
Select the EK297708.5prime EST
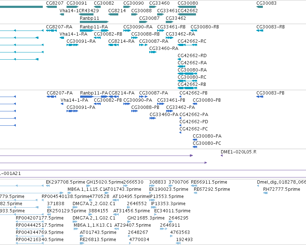tap(48, 186)
